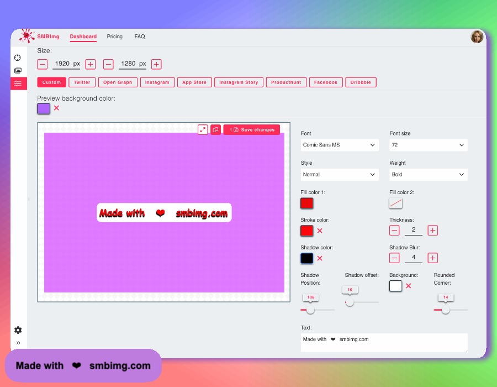Select the Instagram size preset

157,82
